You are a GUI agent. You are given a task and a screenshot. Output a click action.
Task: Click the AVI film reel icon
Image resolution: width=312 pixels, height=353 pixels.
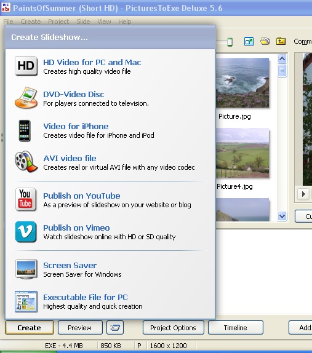pos(26,161)
